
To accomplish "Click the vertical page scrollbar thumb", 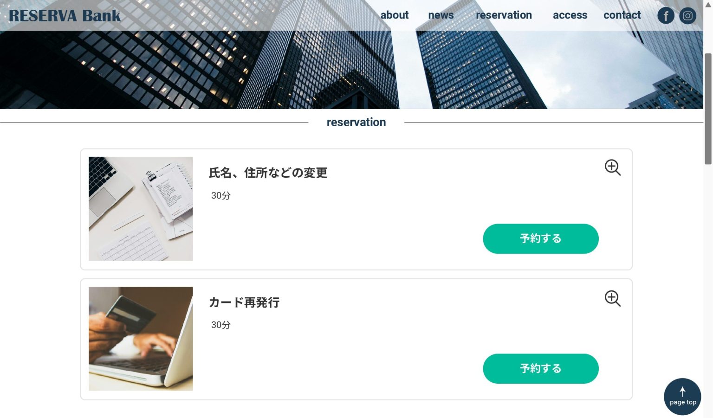I will 708,109.
